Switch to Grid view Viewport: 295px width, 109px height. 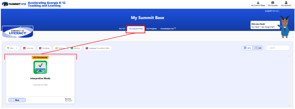[247, 48]
